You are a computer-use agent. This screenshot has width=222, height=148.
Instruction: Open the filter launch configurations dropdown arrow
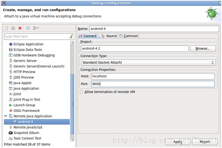point(38,28)
